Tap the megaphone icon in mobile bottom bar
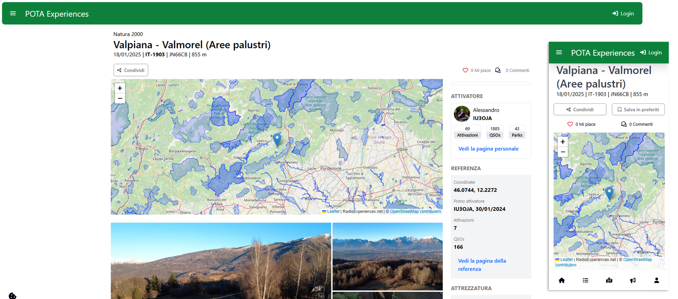Viewport: 678px width, 299px height. [633, 280]
